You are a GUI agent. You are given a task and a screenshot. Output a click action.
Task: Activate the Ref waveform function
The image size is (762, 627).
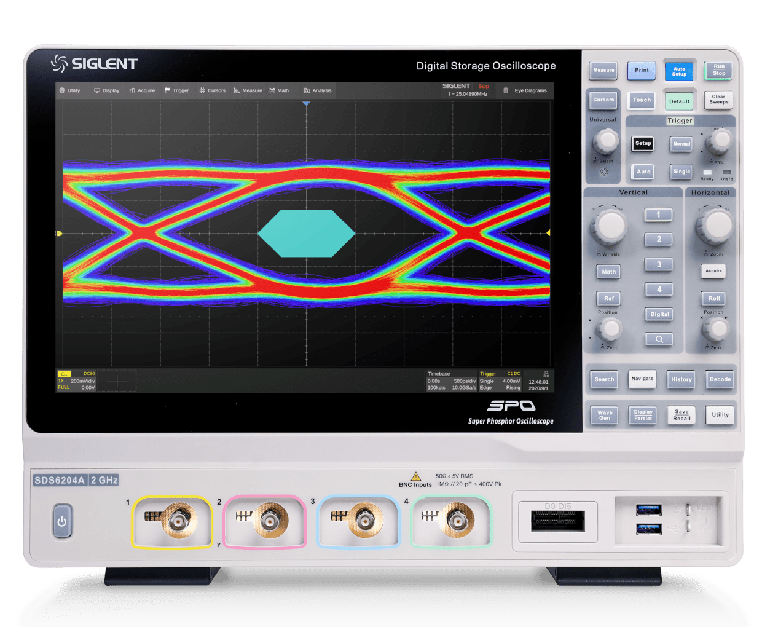[608, 298]
